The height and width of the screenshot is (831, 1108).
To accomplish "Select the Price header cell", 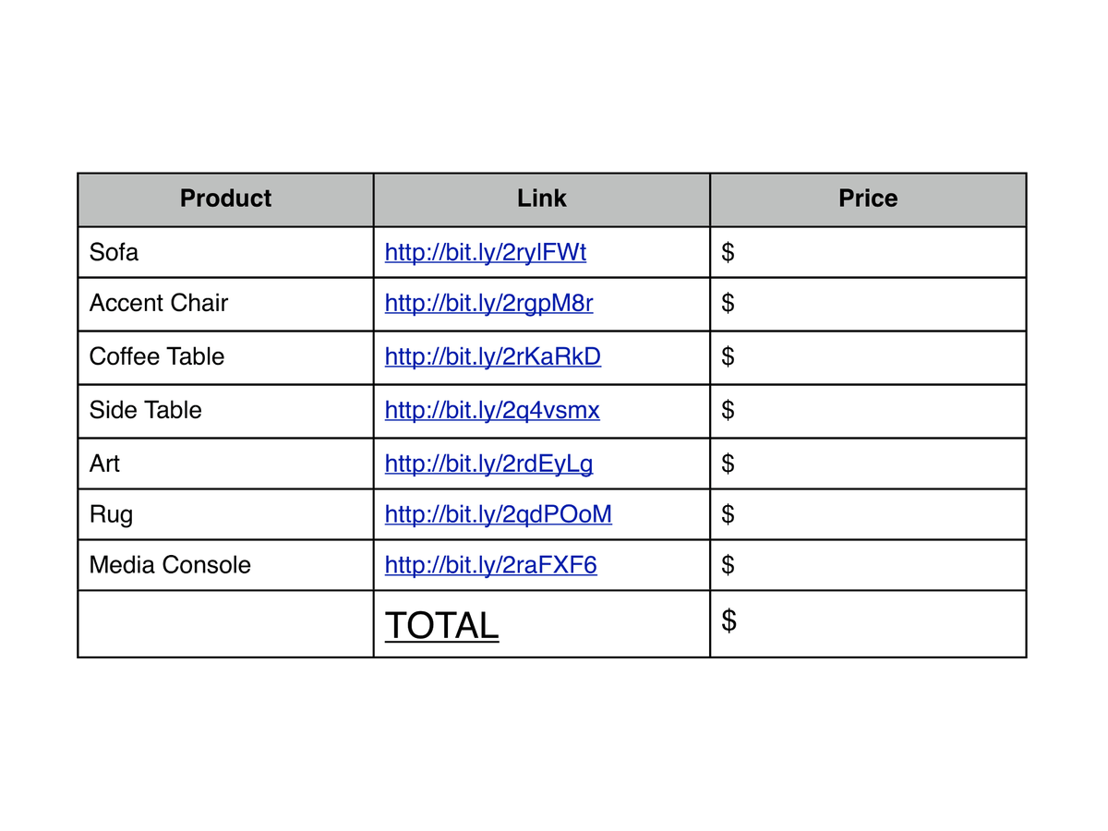I will pos(868,199).
